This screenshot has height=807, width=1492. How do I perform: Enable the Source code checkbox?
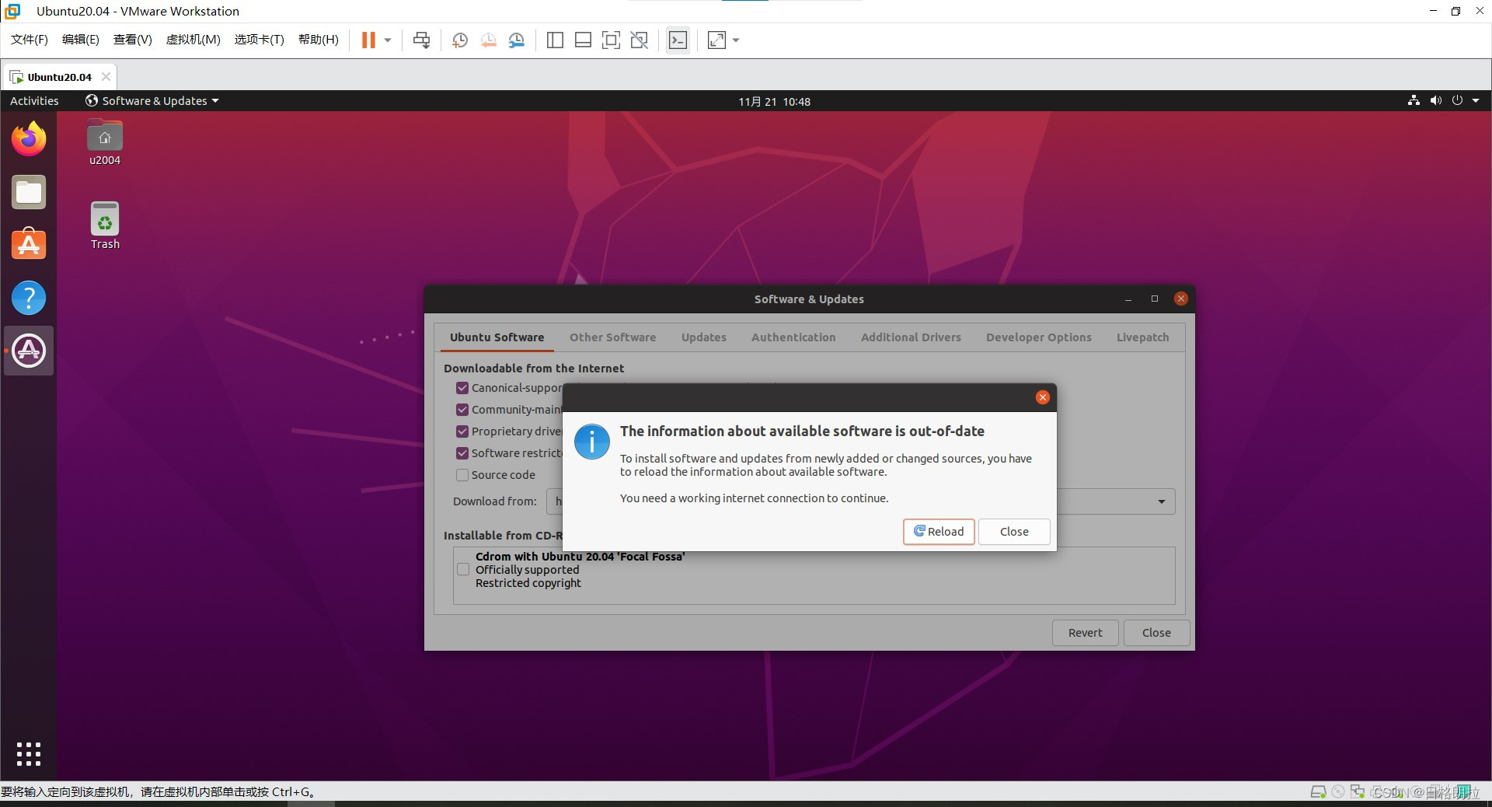coord(462,475)
